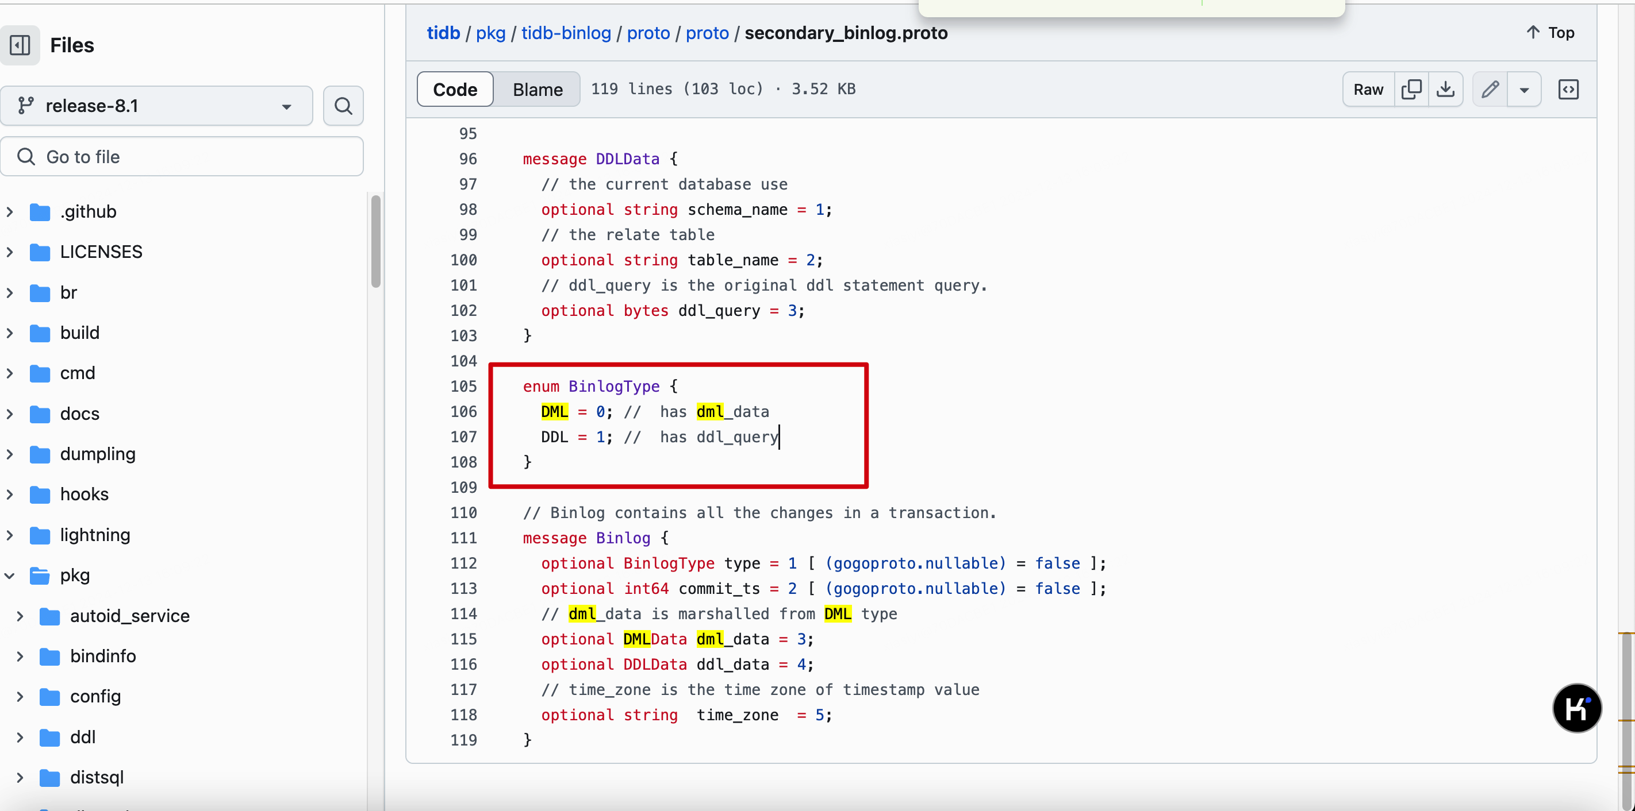Collapse the Files side panel icon
Screen dimensions: 1635x811
pyautogui.click(x=20, y=45)
